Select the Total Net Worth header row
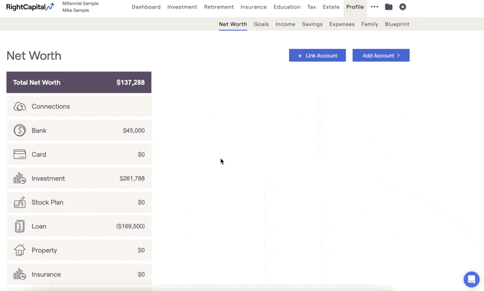Viewport: 484px width, 291px height. pyautogui.click(x=79, y=82)
